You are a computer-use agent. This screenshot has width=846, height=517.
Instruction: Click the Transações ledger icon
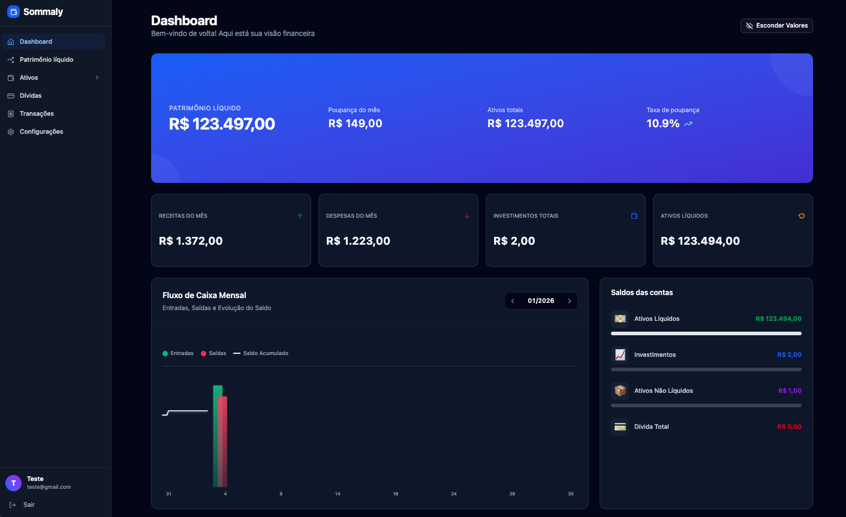[x=10, y=113]
